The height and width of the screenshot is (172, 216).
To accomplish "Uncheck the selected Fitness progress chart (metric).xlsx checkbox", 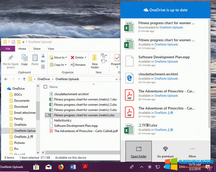I will (x=47, y=115).
